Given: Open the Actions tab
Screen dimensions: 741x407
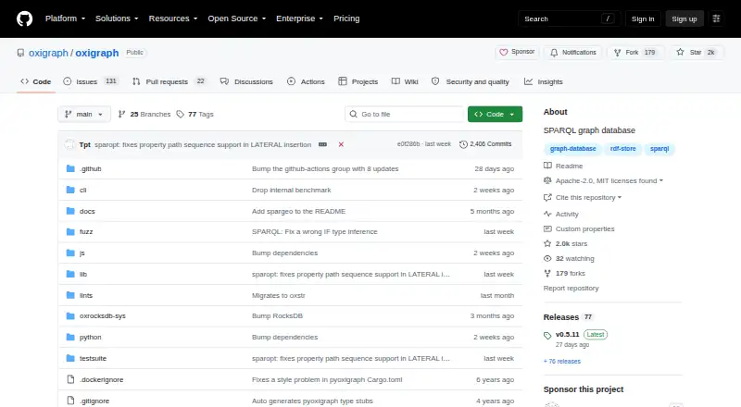Looking at the screenshot, I should click(x=306, y=81).
